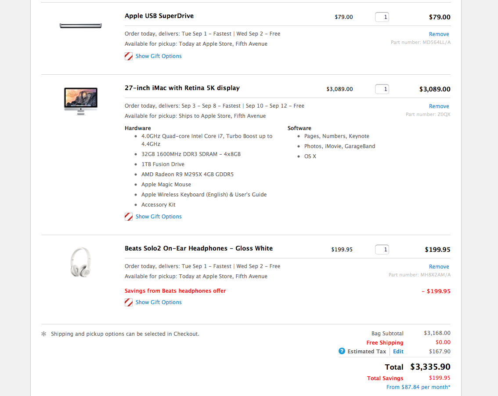Click 'AMD Radeon R9 M295X 4GB GDDR5' line
Viewport: 498px width, 396px height.
[188, 174]
